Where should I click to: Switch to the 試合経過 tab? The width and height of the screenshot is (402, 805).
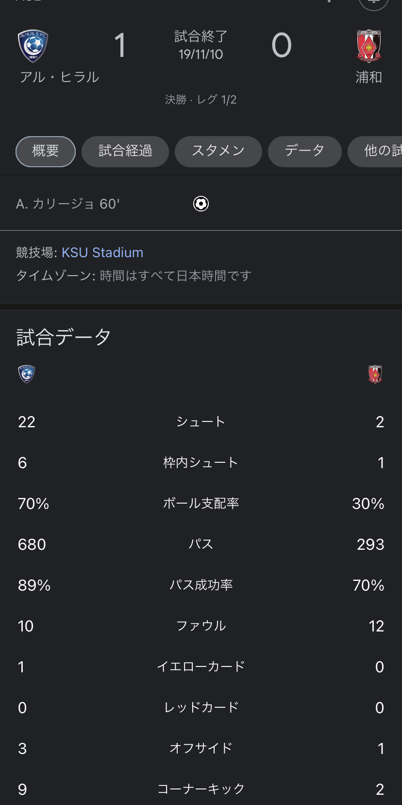(x=125, y=151)
